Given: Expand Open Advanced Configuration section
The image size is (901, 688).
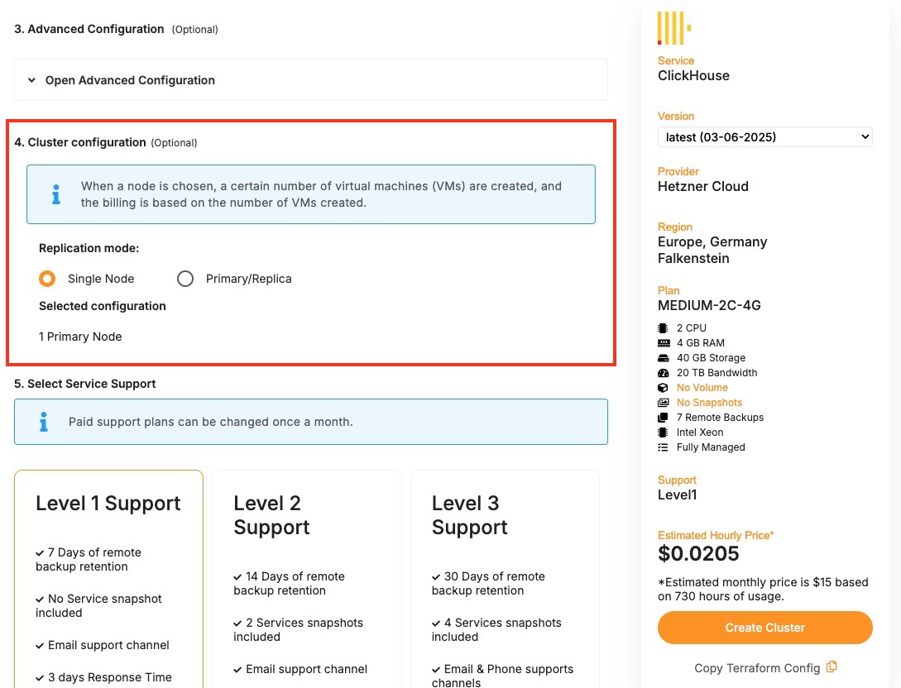Looking at the screenshot, I should [130, 80].
